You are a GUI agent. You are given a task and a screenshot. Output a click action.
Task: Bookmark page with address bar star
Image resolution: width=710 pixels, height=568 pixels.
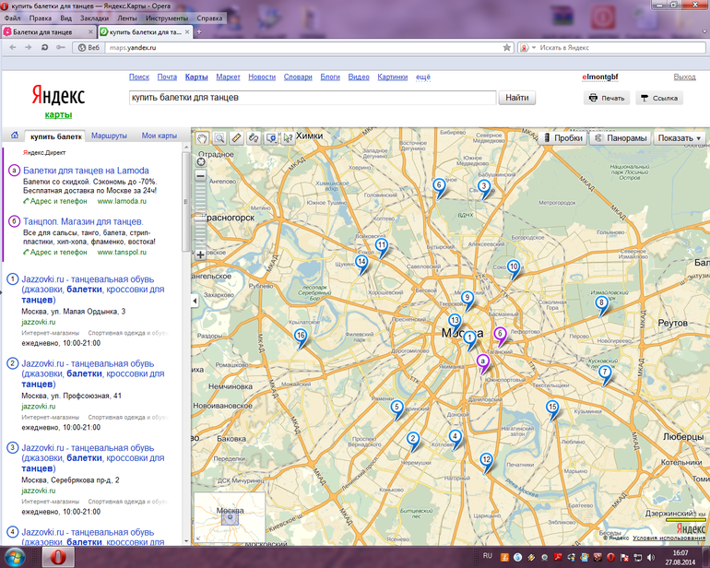(x=506, y=47)
